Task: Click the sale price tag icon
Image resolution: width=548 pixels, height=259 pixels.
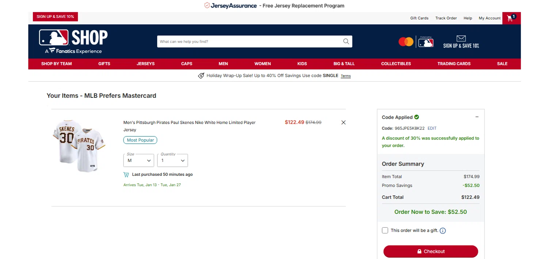Action: pyautogui.click(x=201, y=76)
